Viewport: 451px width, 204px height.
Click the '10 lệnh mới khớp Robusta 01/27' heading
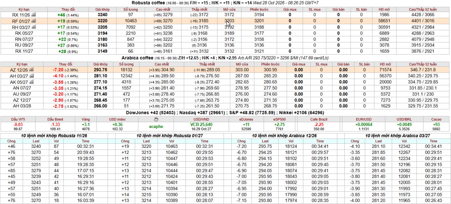(x=170, y=136)
